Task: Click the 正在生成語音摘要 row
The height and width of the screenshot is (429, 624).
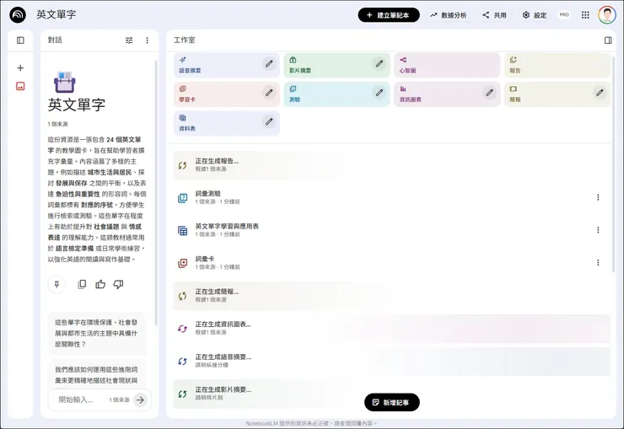Action: (391, 361)
